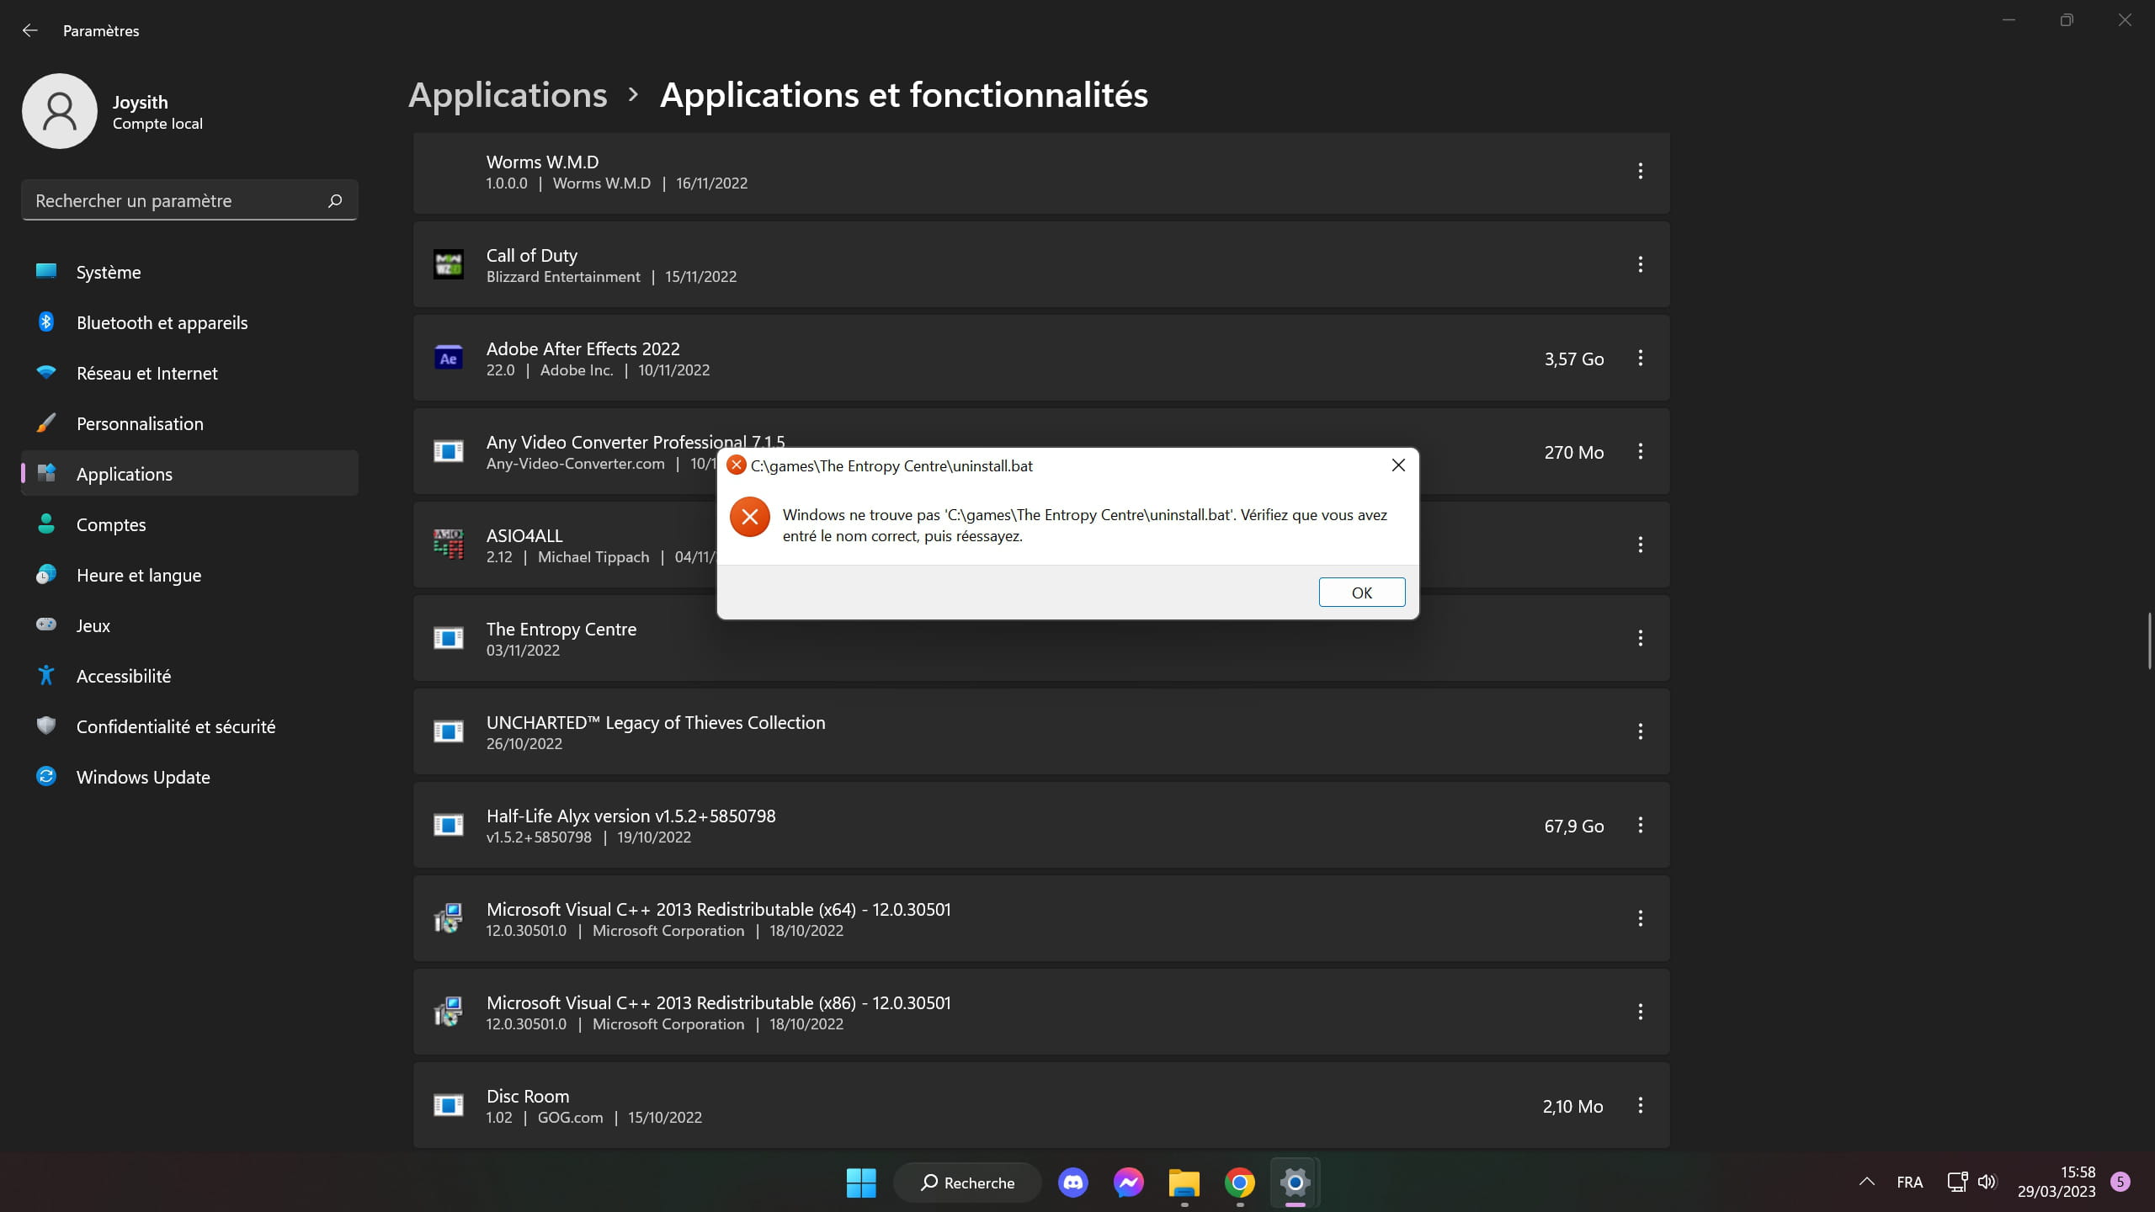The height and width of the screenshot is (1212, 2155).
Task: Open options menu for ASIO4ALL
Action: (1640, 545)
